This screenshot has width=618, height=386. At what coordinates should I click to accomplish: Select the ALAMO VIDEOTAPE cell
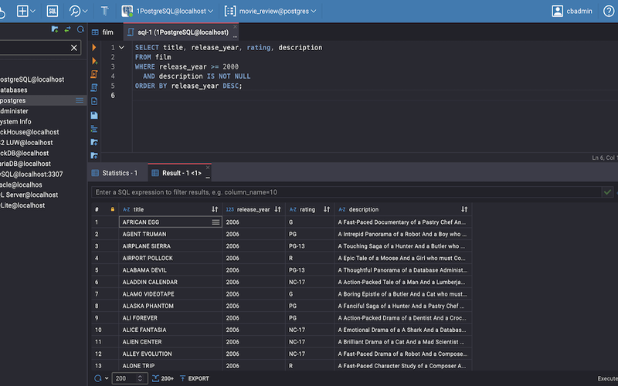point(171,294)
